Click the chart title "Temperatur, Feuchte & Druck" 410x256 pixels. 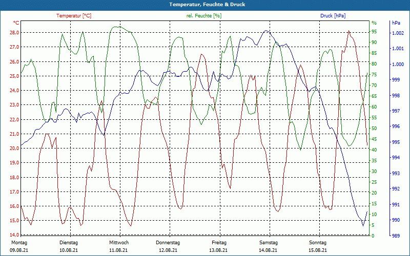coord(207,5)
